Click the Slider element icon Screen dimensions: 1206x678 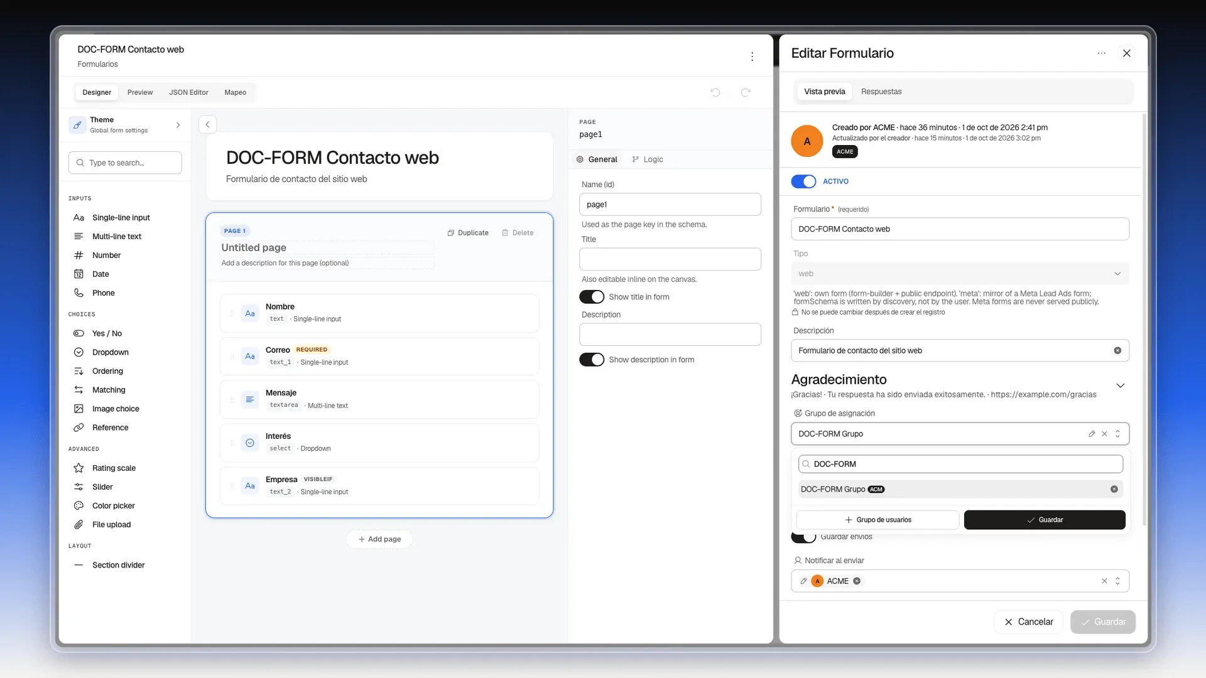tap(79, 487)
